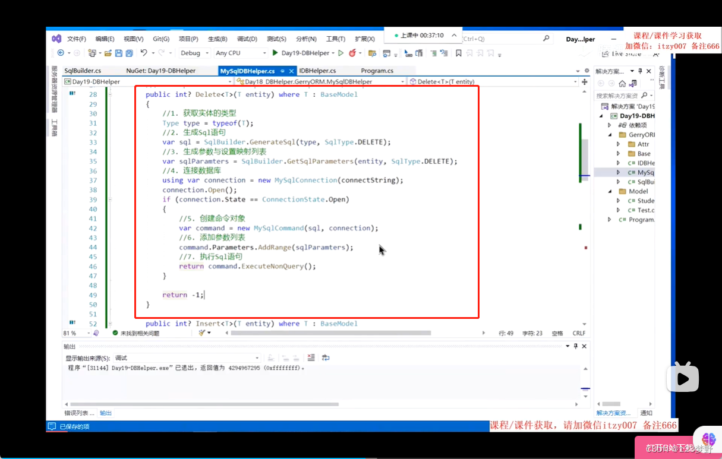Switch to the SqlBuilder.cs tab
The image size is (722, 459).
[83, 71]
